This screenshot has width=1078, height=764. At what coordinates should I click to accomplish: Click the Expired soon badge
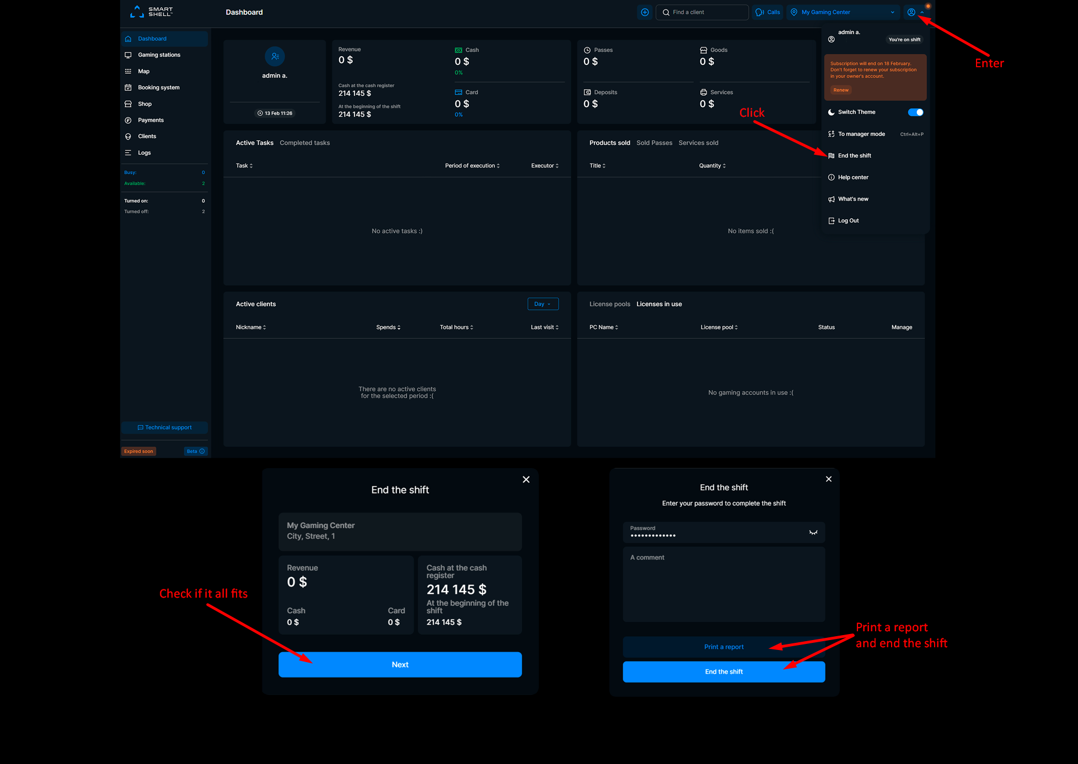click(138, 451)
